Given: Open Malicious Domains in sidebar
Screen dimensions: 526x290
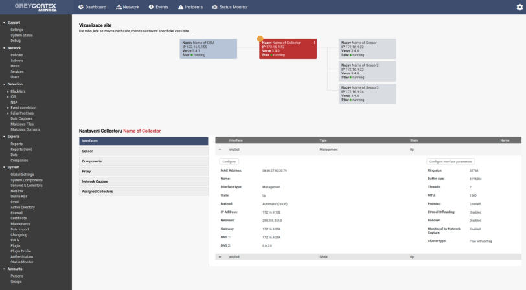Looking at the screenshot, I should tap(25, 129).
